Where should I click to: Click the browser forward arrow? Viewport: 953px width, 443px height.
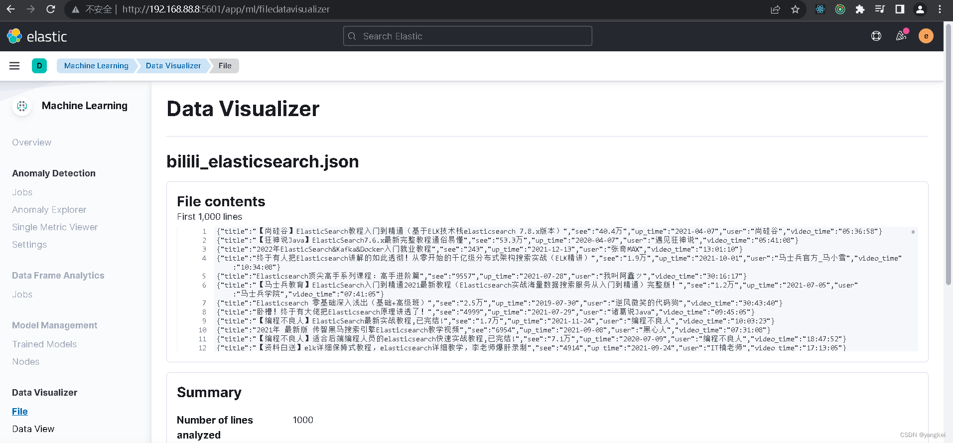point(30,9)
